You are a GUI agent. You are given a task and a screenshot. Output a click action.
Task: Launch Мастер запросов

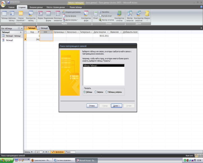pyautogui.click(x=130, y=16)
